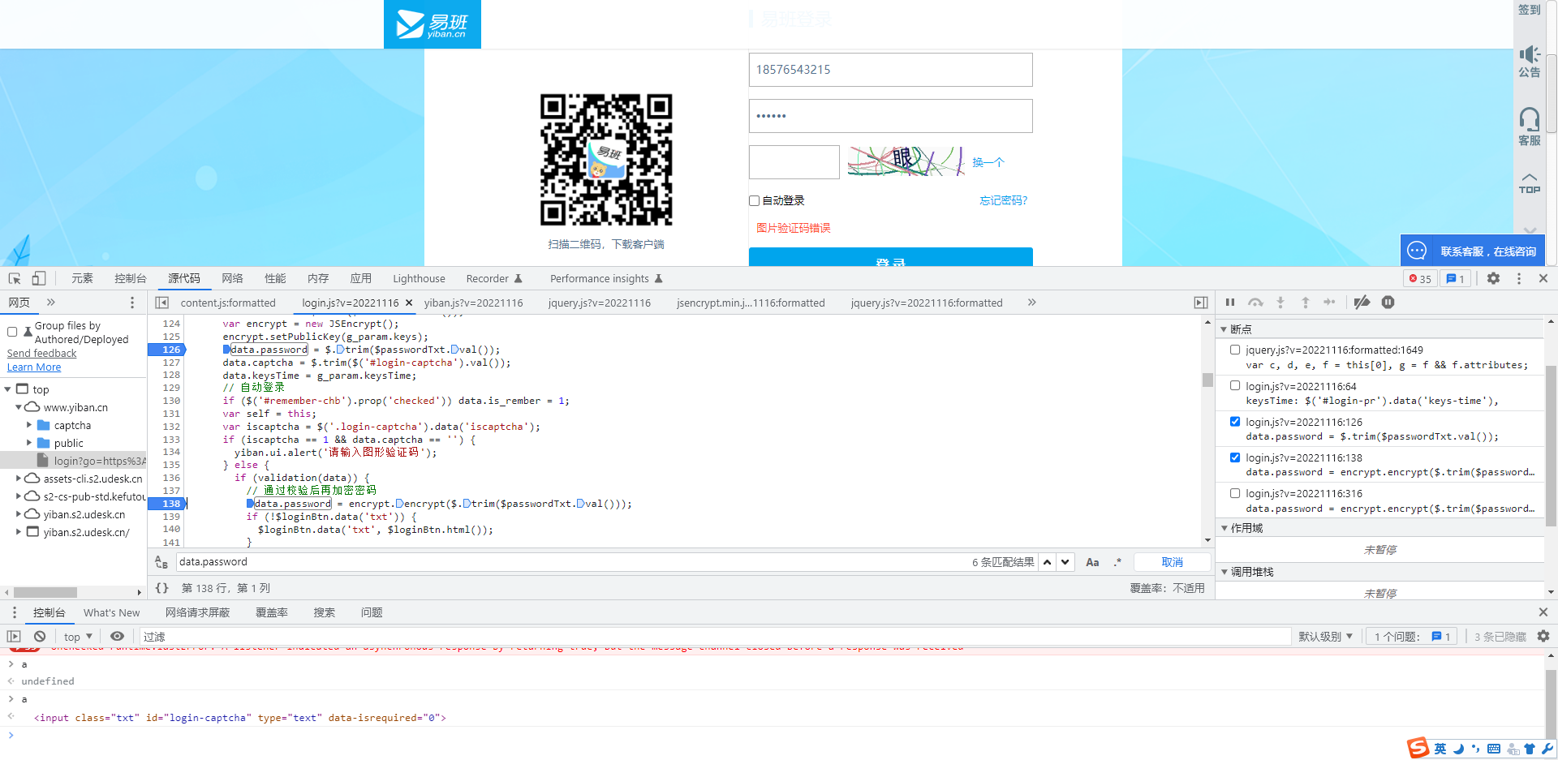
Task: Enable login.js:64 breakpoint checkbox
Action: (1235, 385)
